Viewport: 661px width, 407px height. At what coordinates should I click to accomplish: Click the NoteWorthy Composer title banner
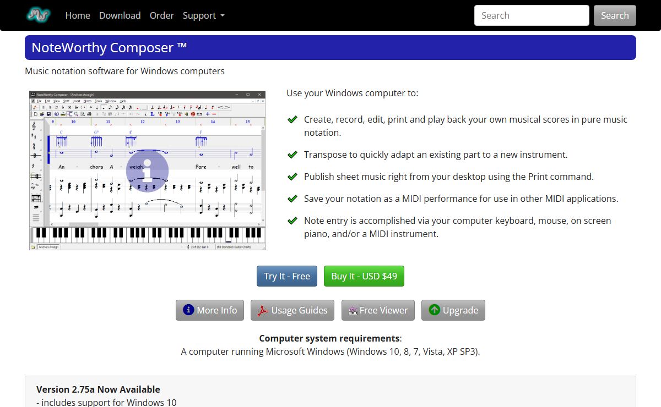[330, 48]
